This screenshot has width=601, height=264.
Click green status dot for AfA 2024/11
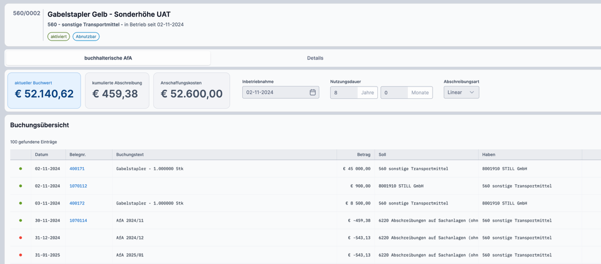click(20, 221)
